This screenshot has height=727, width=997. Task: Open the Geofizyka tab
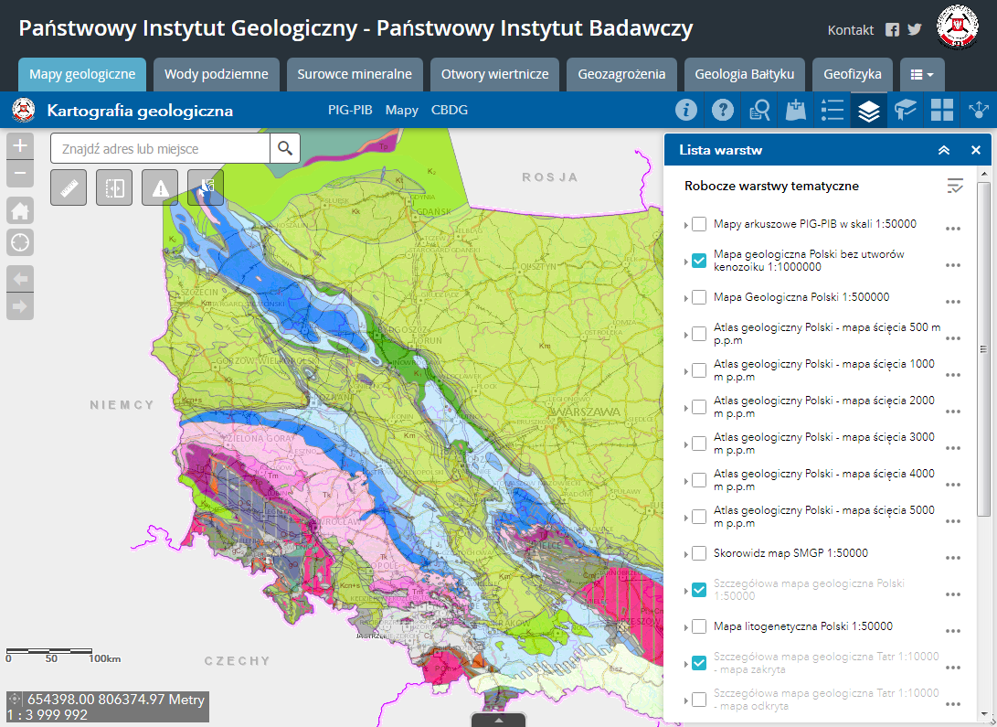click(853, 74)
